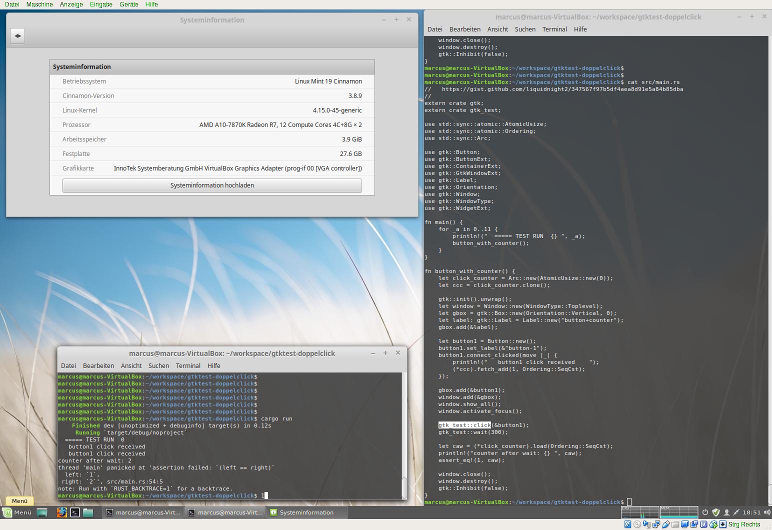Open the CPU usage monitor graph
The height and width of the screenshot is (530, 772).
640,512
